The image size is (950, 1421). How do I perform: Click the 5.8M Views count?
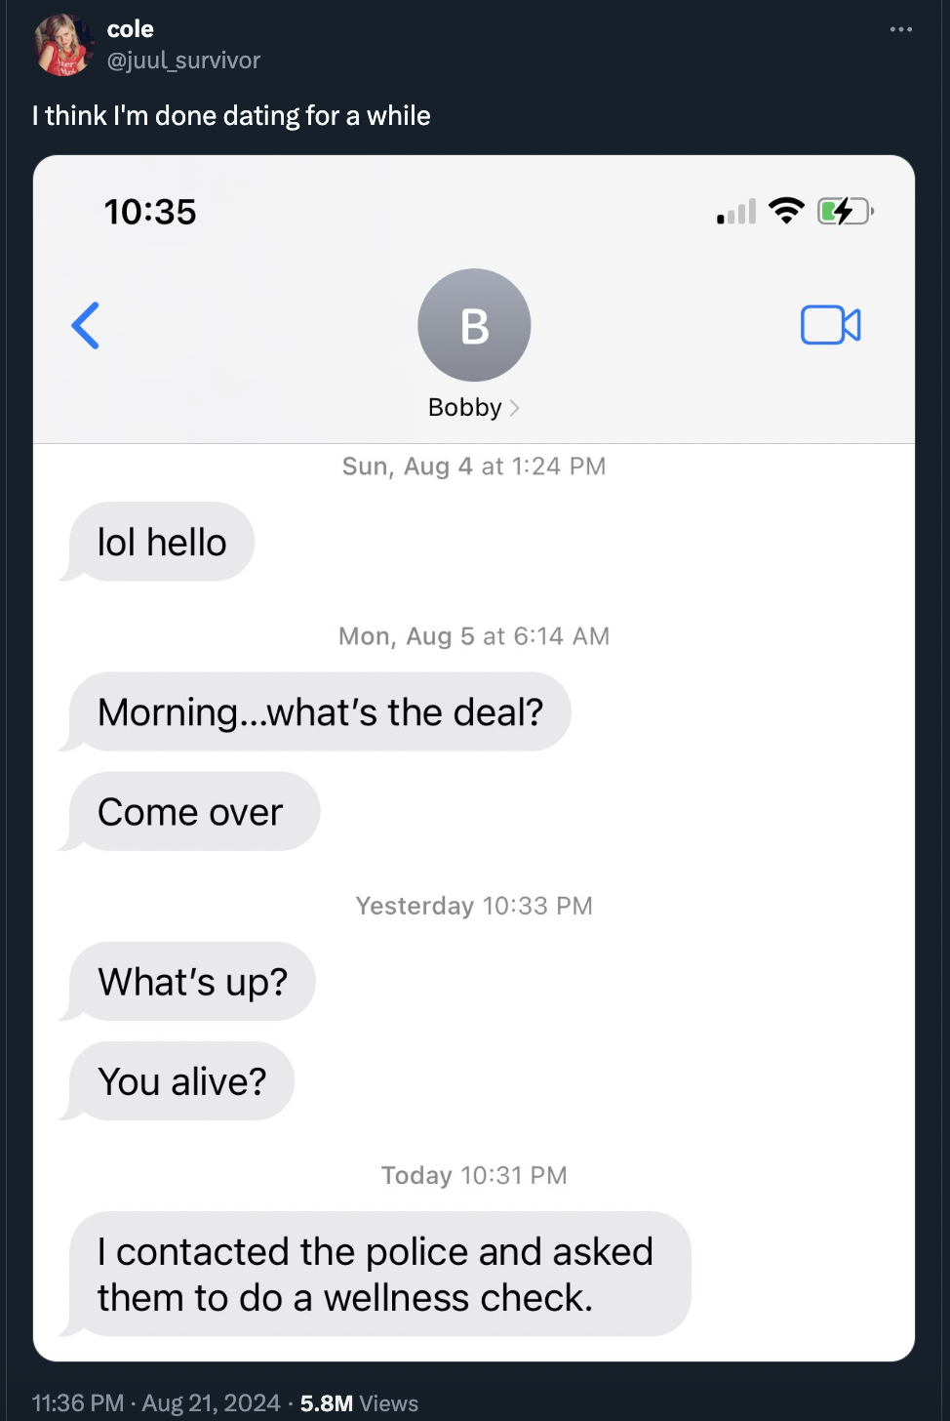(x=359, y=1403)
